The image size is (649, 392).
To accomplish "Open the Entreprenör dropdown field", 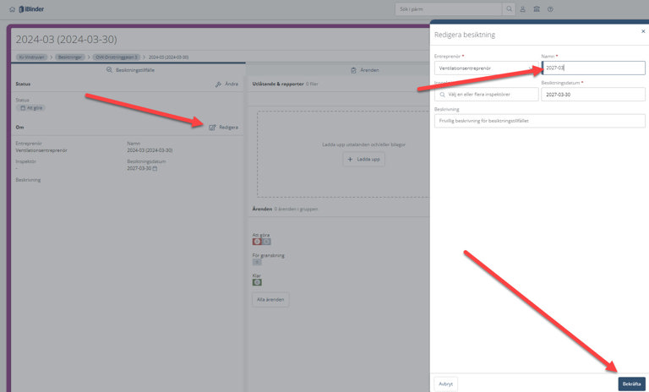I will coord(485,68).
